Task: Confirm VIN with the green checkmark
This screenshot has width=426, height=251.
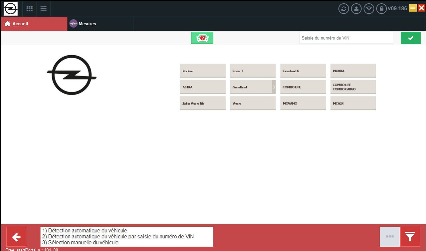Action: point(410,38)
